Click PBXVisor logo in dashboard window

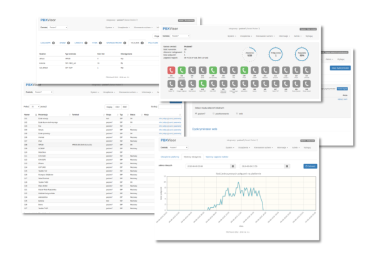click(170, 29)
